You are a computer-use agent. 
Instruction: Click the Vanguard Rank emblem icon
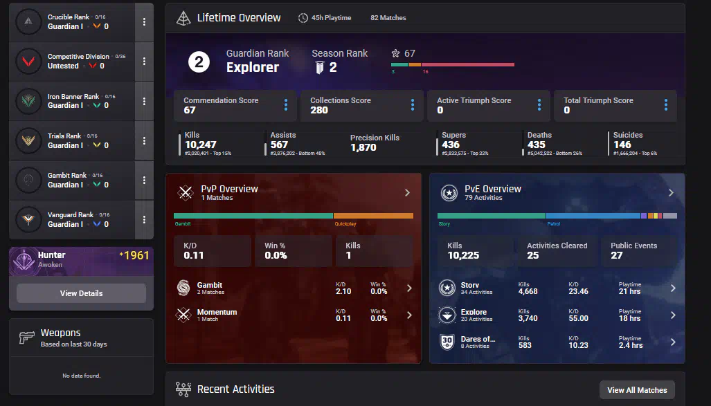point(28,219)
